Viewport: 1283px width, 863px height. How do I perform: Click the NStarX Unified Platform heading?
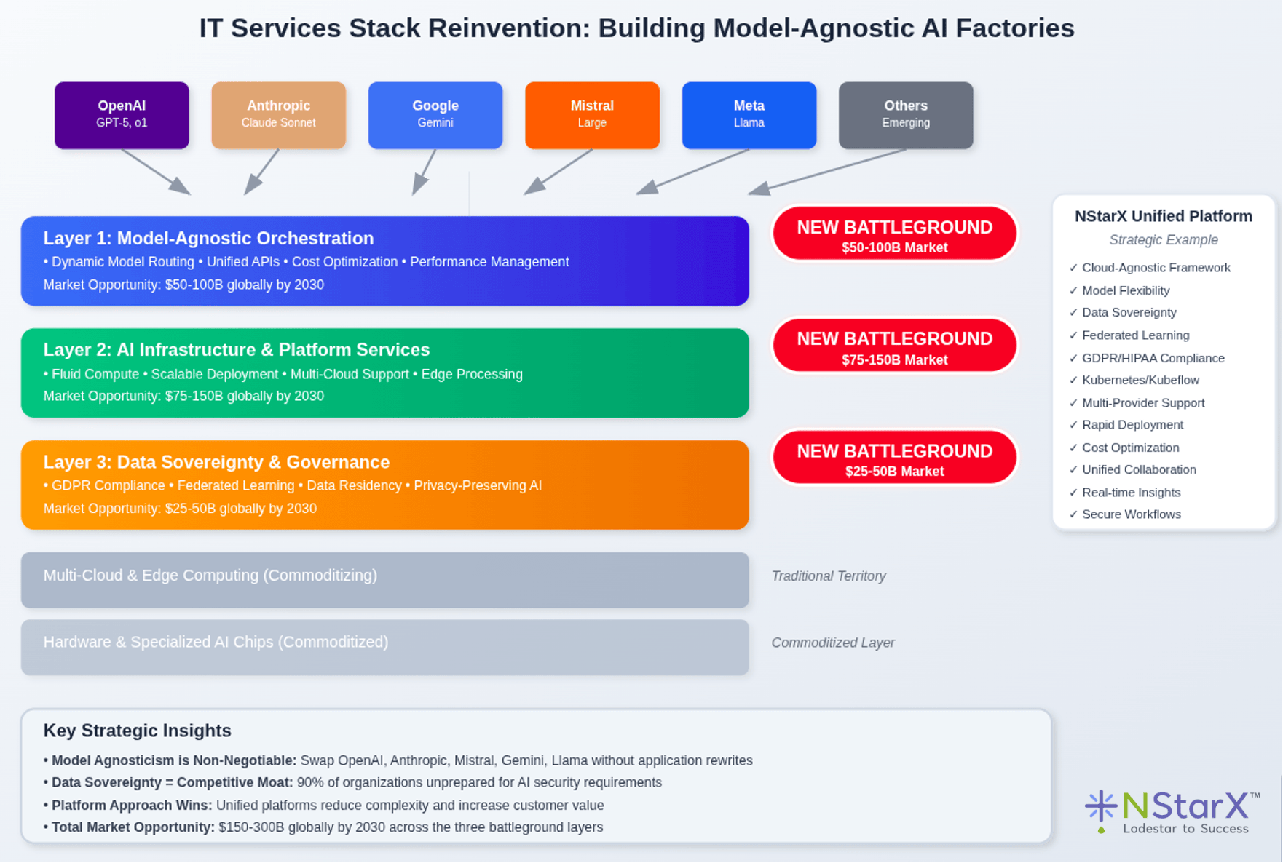[1164, 216]
